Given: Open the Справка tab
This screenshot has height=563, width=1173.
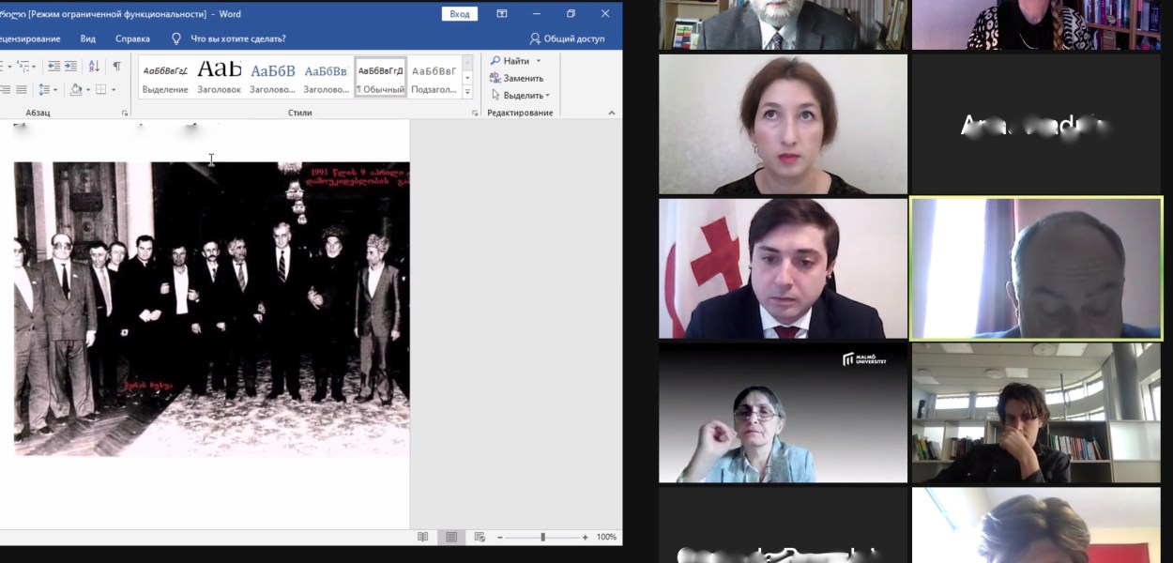Looking at the screenshot, I should pyautogui.click(x=132, y=39).
